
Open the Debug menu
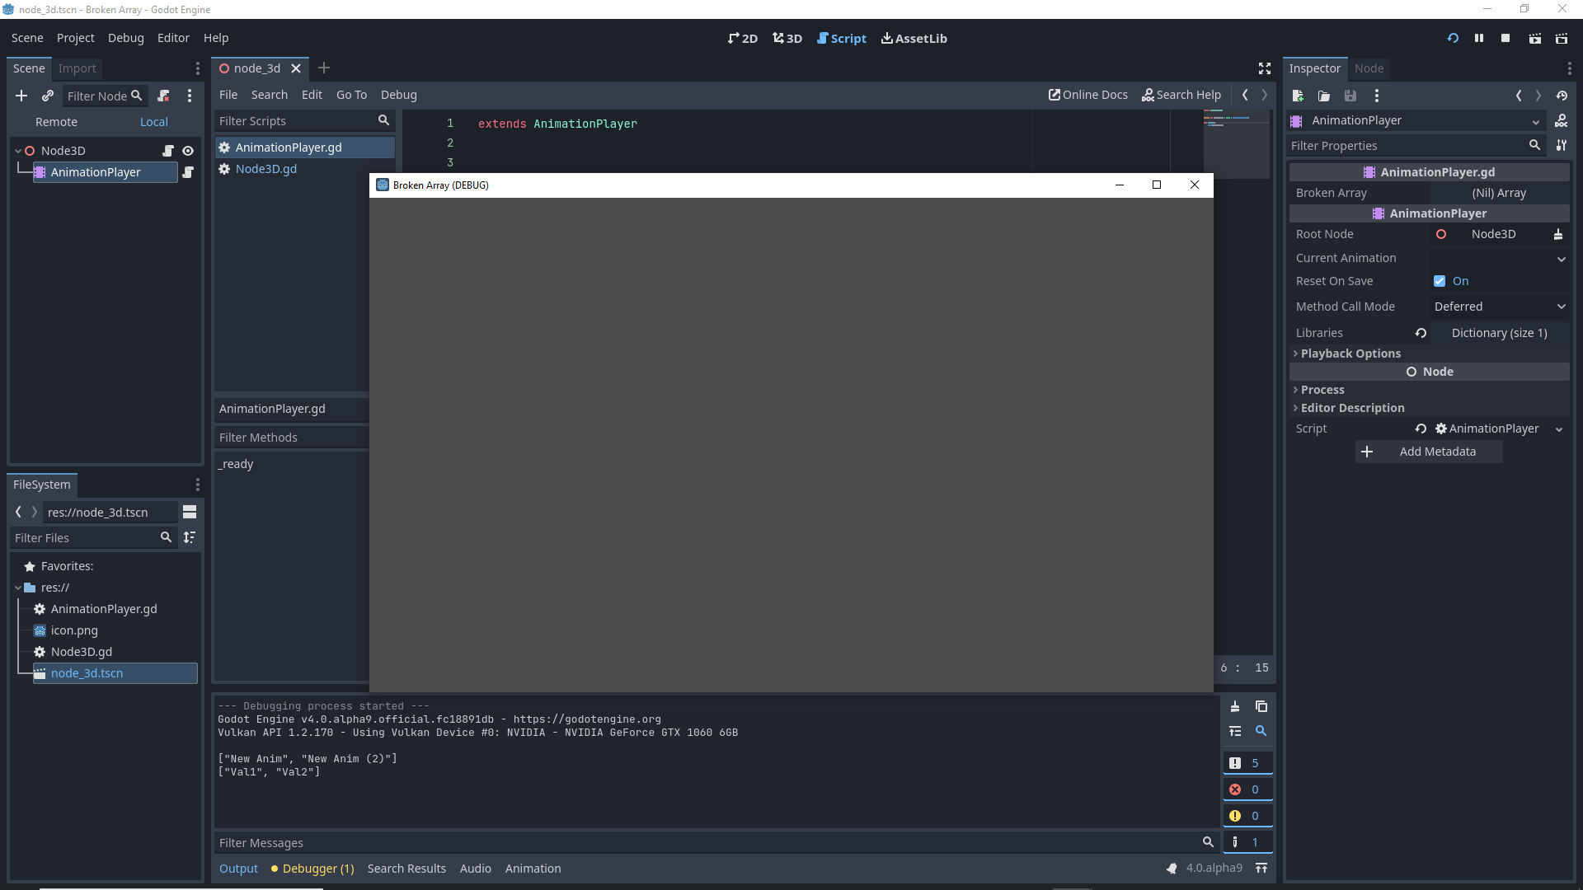(x=125, y=38)
